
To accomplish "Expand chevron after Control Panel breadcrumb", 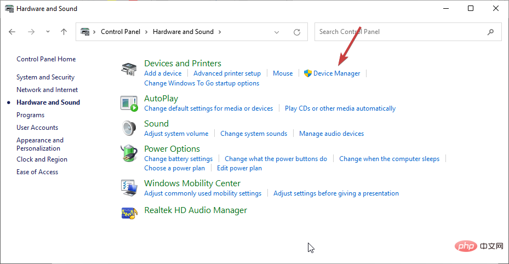I will [146, 32].
